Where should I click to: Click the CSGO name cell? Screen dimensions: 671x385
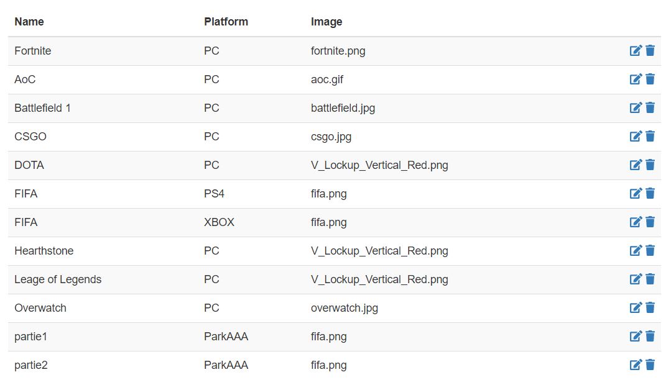pyautogui.click(x=30, y=137)
